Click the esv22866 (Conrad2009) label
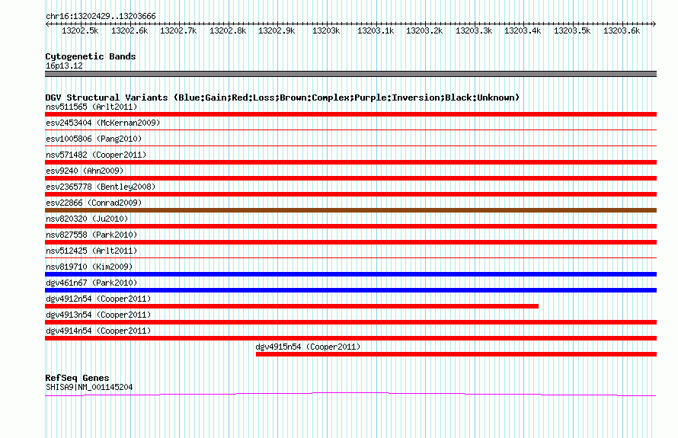The width and height of the screenshot is (678, 438). coord(94,203)
